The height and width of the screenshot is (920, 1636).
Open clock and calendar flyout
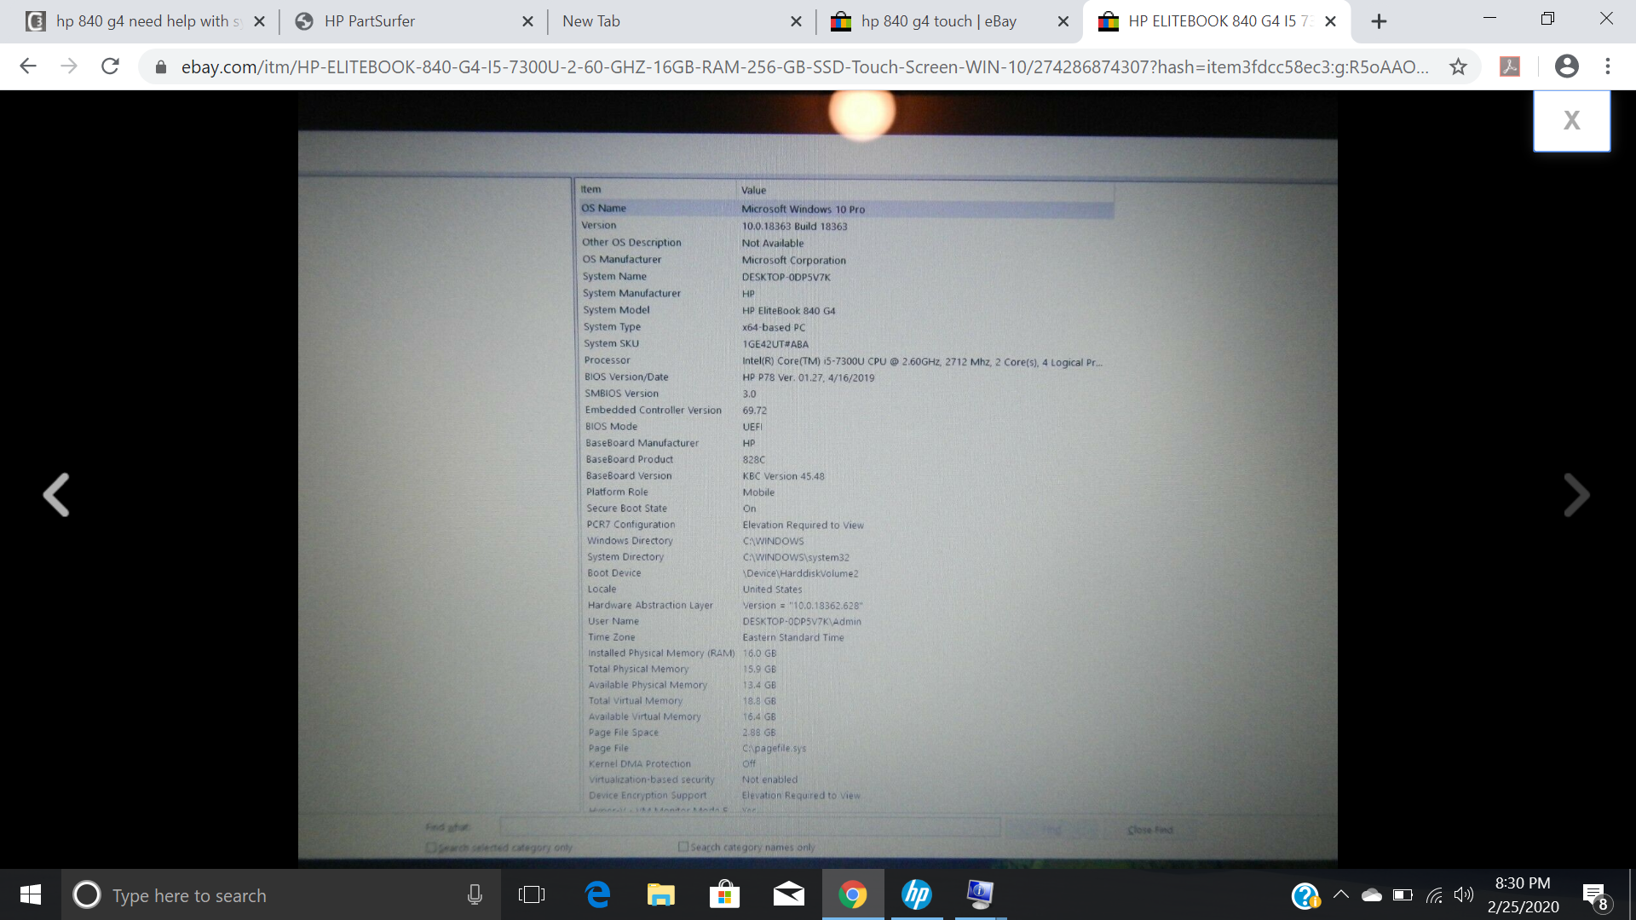click(x=1523, y=894)
